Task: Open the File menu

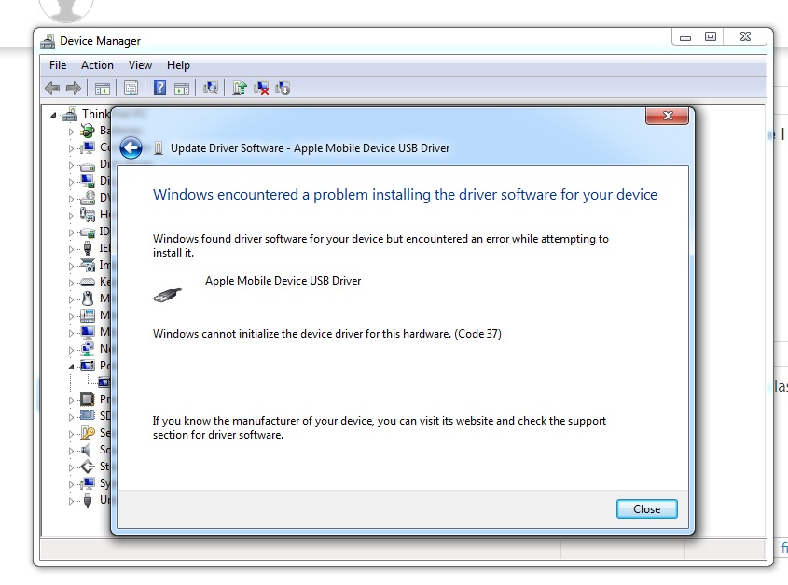Action: click(x=58, y=65)
